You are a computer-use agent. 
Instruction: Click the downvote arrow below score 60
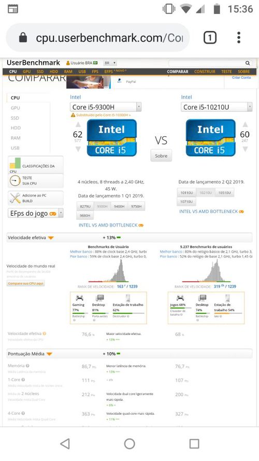(x=245, y=149)
